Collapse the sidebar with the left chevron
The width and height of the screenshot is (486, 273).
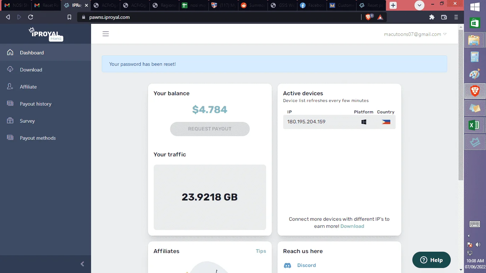point(83,264)
